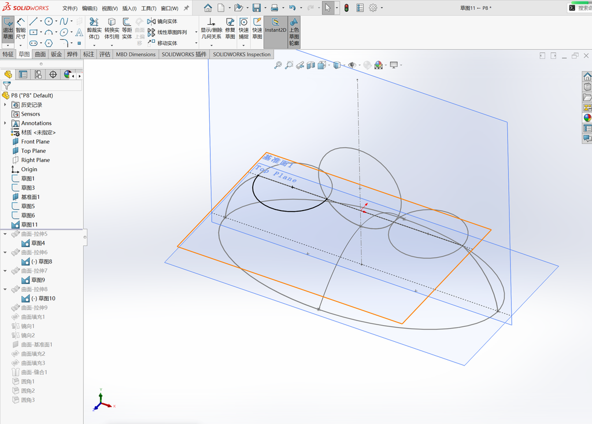Choose the Polygon sketch tool
This screenshot has height=424, width=592.
[49, 43]
